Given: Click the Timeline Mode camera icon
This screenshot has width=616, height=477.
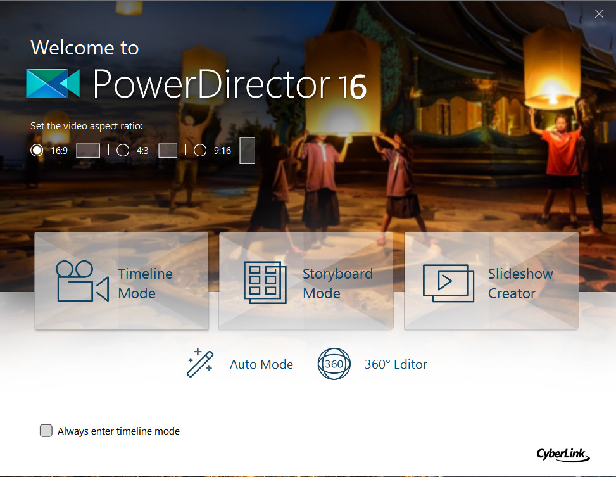Looking at the screenshot, I should click(82, 281).
